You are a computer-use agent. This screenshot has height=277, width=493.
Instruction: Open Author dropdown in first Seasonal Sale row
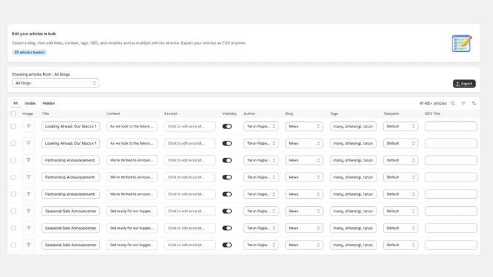pos(261,211)
